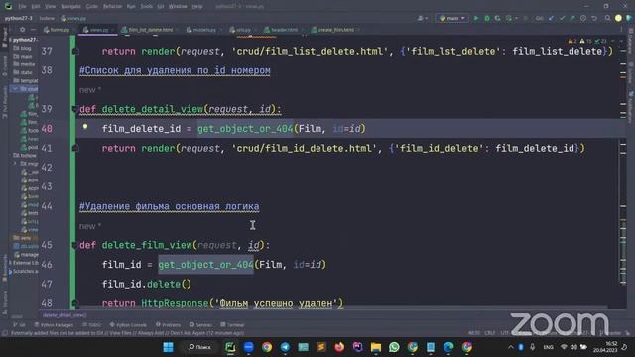Click views.py breadcrumb in navigation bar
635x357 pixels.
click(x=73, y=18)
